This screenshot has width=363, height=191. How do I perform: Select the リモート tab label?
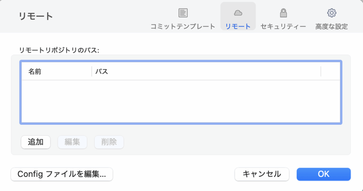click(x=238, y=26)
